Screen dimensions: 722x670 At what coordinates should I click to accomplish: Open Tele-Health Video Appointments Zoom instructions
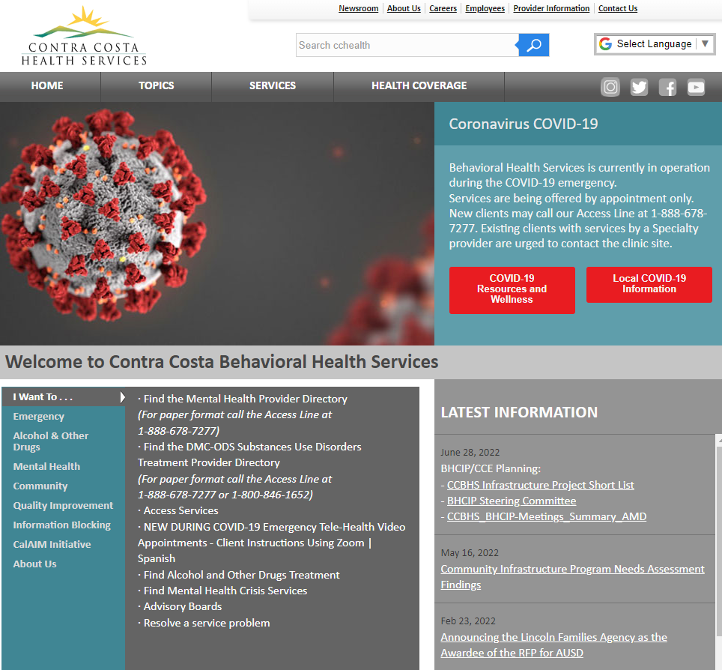(x=272, y=534)
